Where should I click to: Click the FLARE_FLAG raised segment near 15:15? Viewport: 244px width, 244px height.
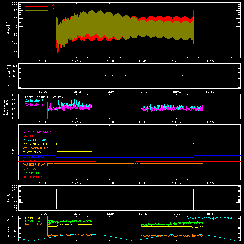(74, 151)
